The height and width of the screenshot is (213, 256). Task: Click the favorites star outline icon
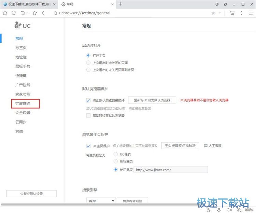pos(34,13)
